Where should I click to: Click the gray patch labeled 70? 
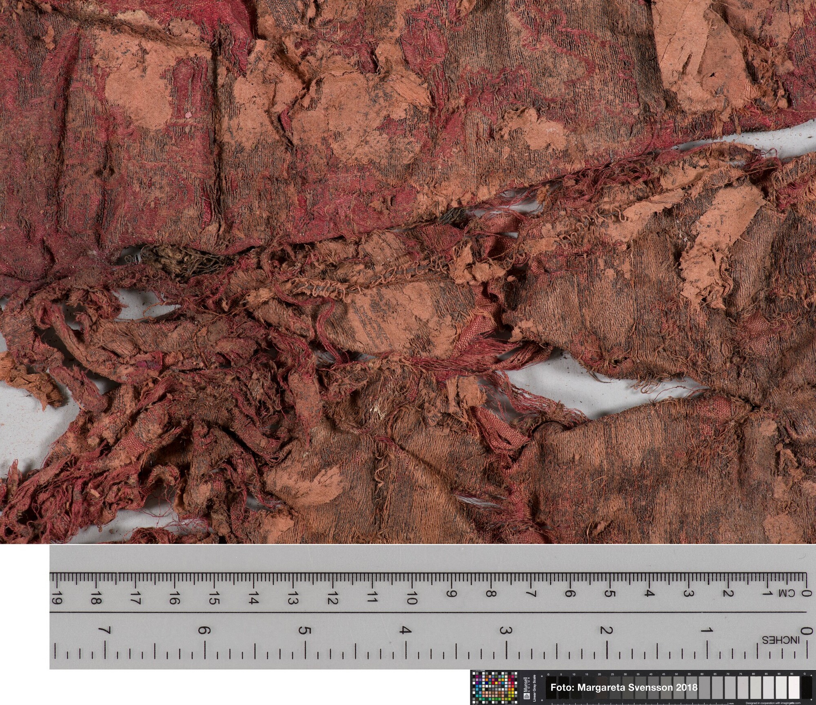pyautogui.click(x=730, y=688)
